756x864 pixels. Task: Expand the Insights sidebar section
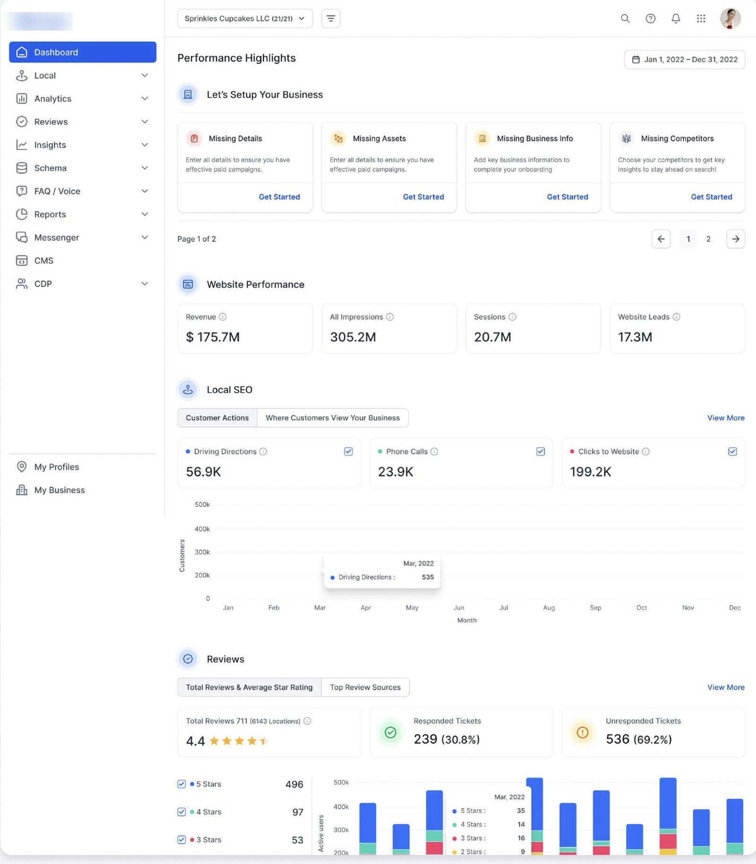[x=83, y=145]
